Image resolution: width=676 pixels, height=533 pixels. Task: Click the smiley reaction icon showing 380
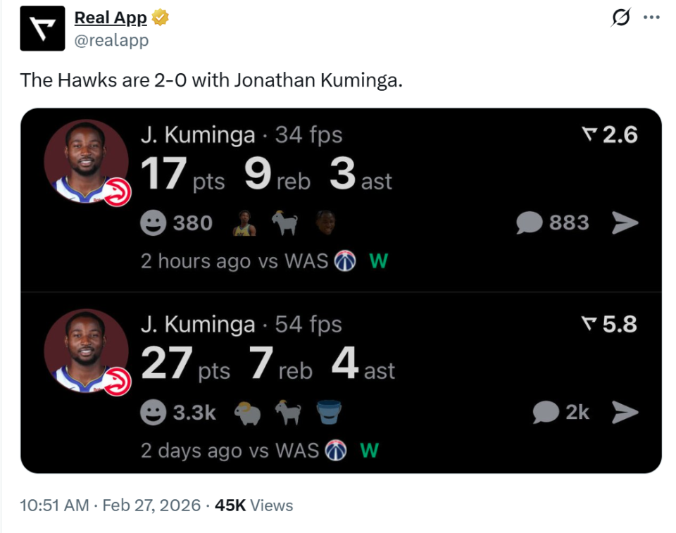pos(153,223)
